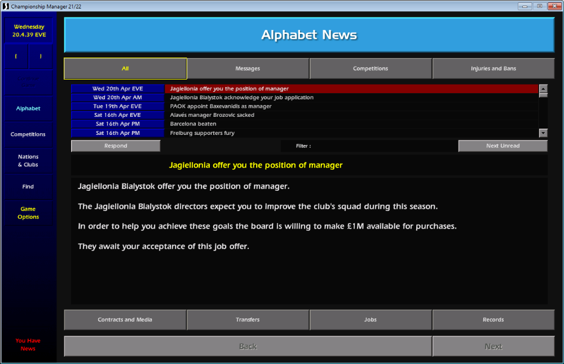Click the yellow news article heading

tap(255, 165)
